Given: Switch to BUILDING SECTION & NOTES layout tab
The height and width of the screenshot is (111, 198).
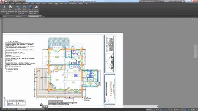Looking at the screenshot, I should (36, 109).
